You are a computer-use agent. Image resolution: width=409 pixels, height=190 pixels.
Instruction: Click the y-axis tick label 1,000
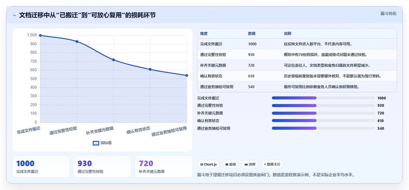tap(32, 35)
